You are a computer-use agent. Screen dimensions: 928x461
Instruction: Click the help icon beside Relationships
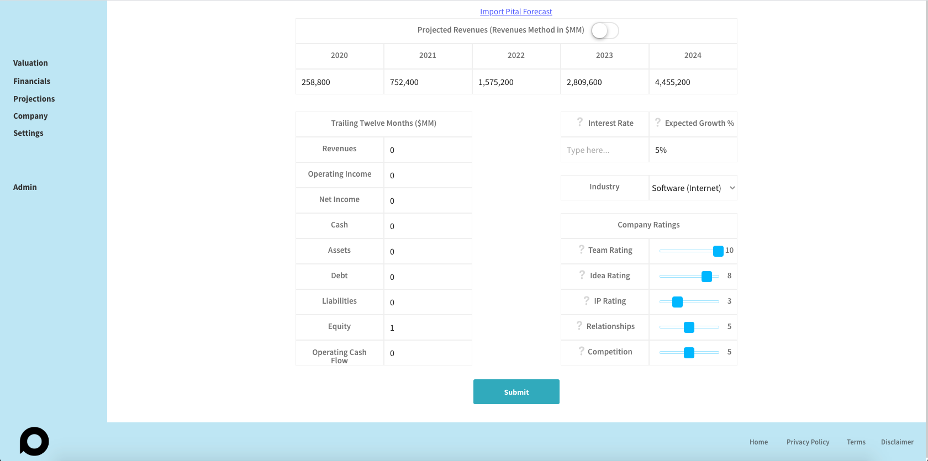tap(579, 326)
